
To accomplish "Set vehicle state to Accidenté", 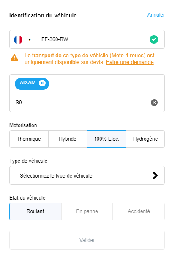I will 139,211.
